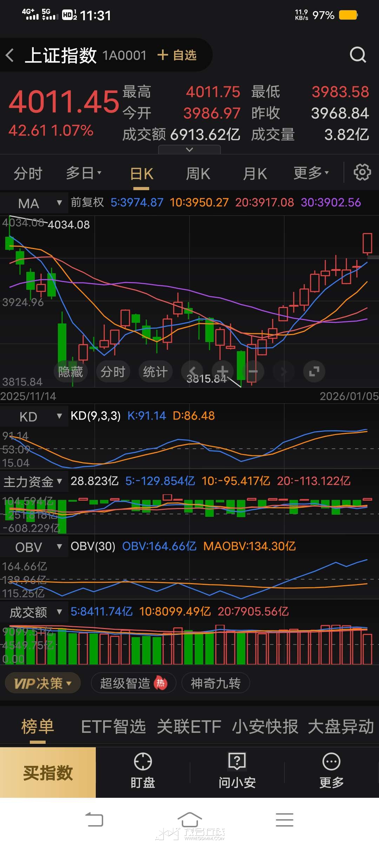Toggle 分时 overlay on the chart
This screenshot has height=842, width=379.
click(113, 371)
